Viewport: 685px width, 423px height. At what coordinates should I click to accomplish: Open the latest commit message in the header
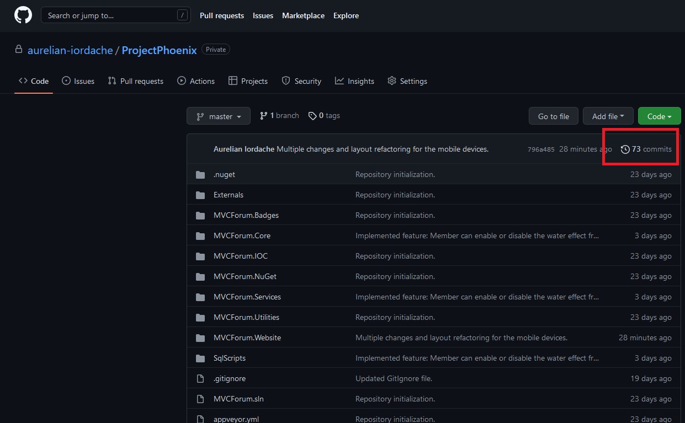click(383, 149)
